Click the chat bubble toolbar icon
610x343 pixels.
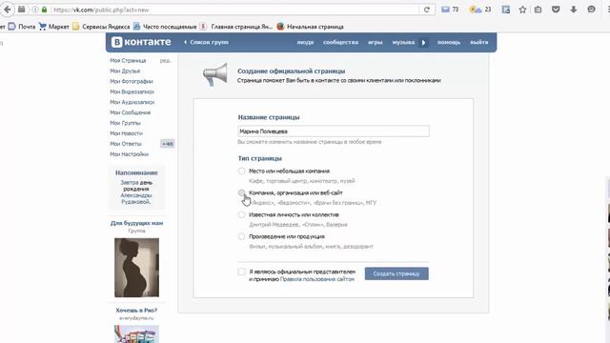(591, 10)
